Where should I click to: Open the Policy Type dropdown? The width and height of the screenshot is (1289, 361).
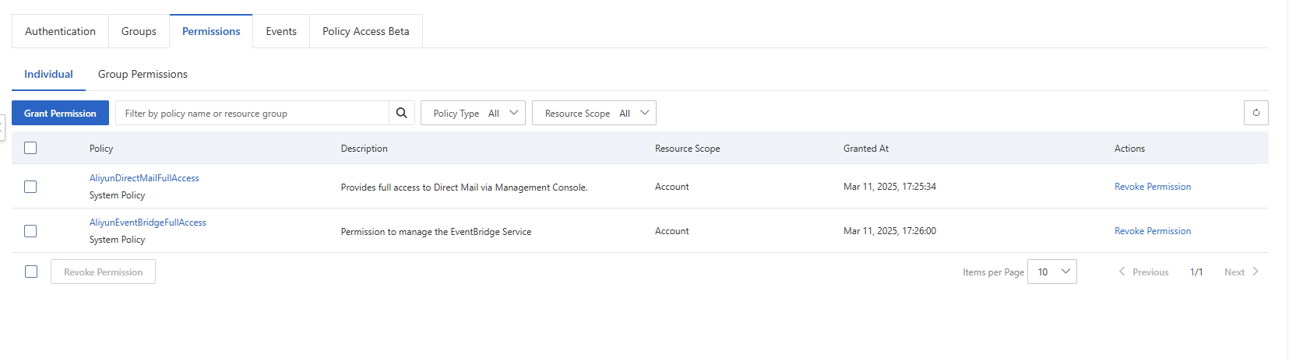473,113
